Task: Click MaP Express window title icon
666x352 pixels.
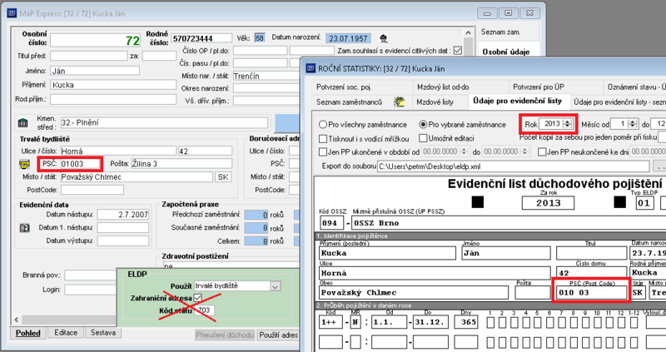Action: (x=12, y=13)
